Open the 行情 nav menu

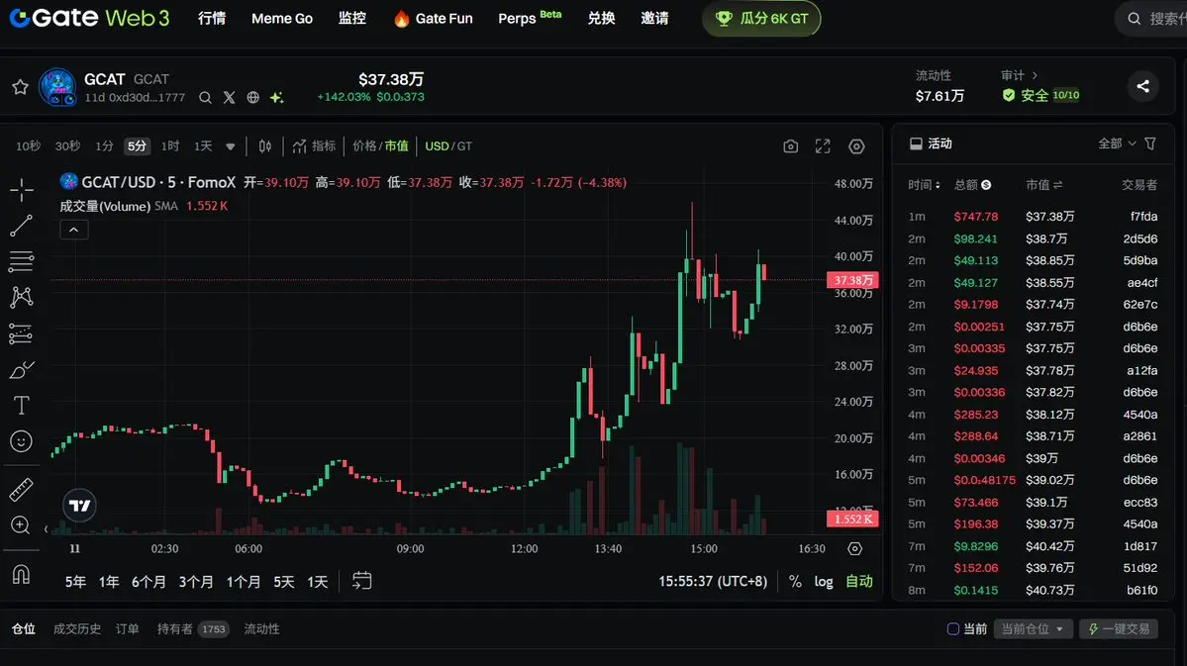tap(212, 18)
